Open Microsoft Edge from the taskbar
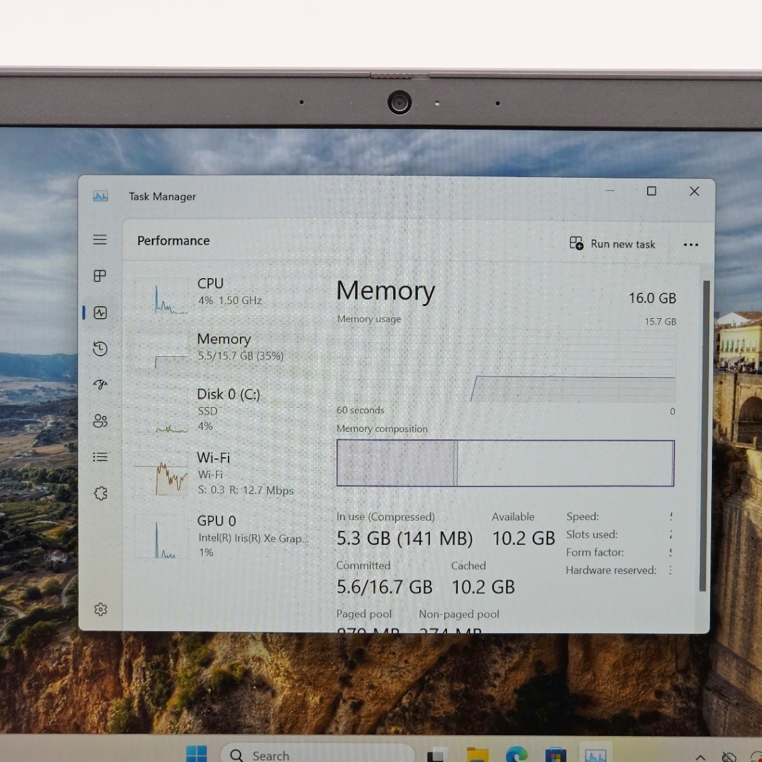This screenshot has width=762, height=762. pos(516,755)
